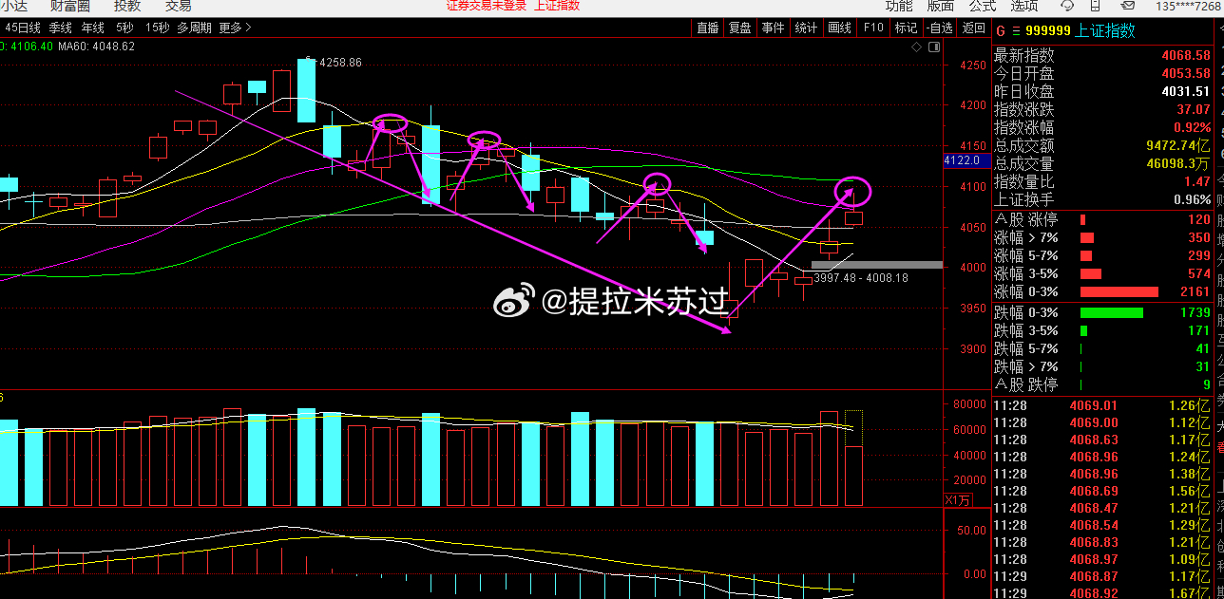Click the 直播 live button
The height and width of the screenshot is (599, 1224).
[708, 28]
